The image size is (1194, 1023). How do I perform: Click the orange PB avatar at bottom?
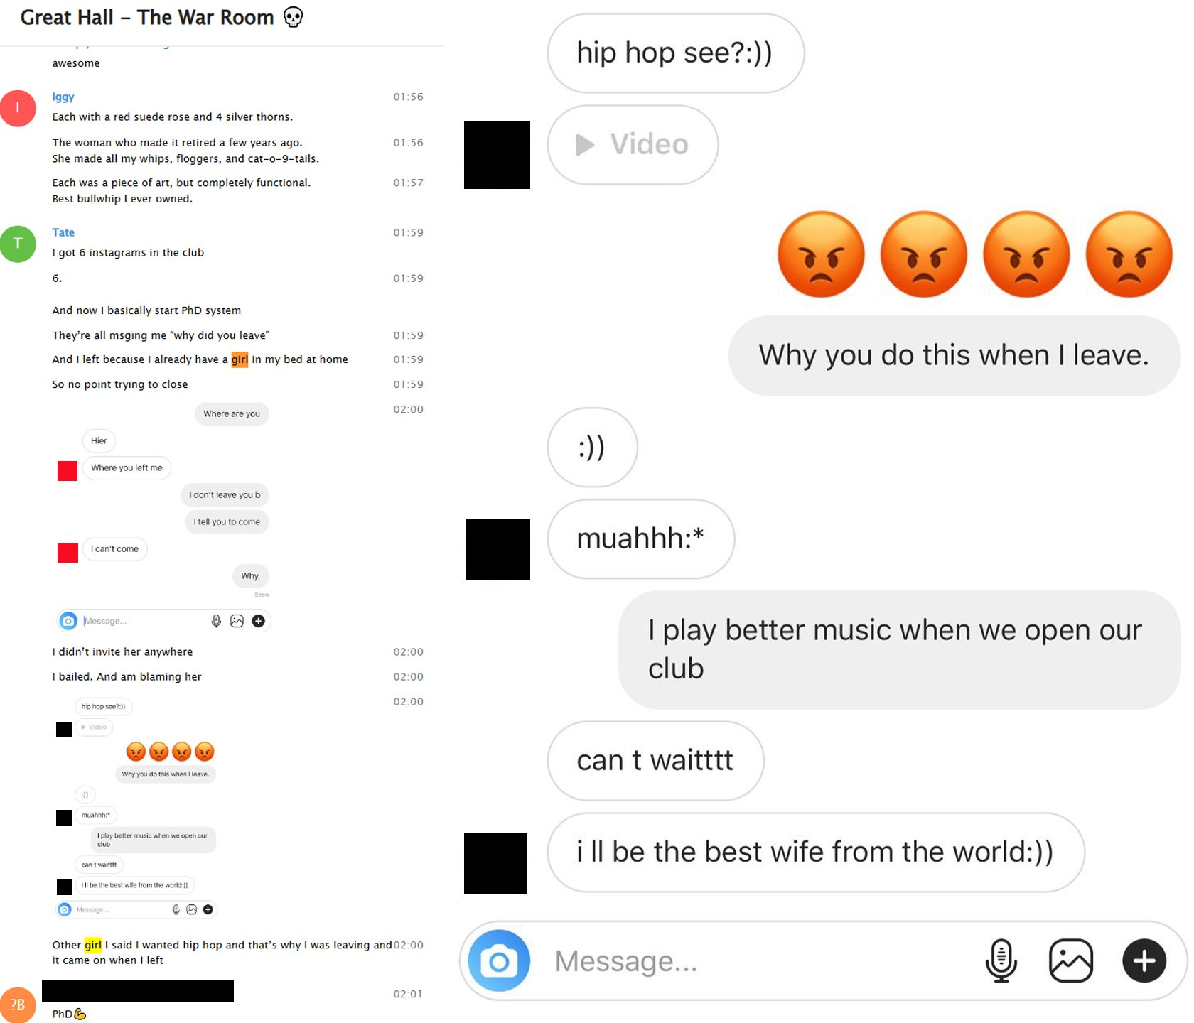18,1005
